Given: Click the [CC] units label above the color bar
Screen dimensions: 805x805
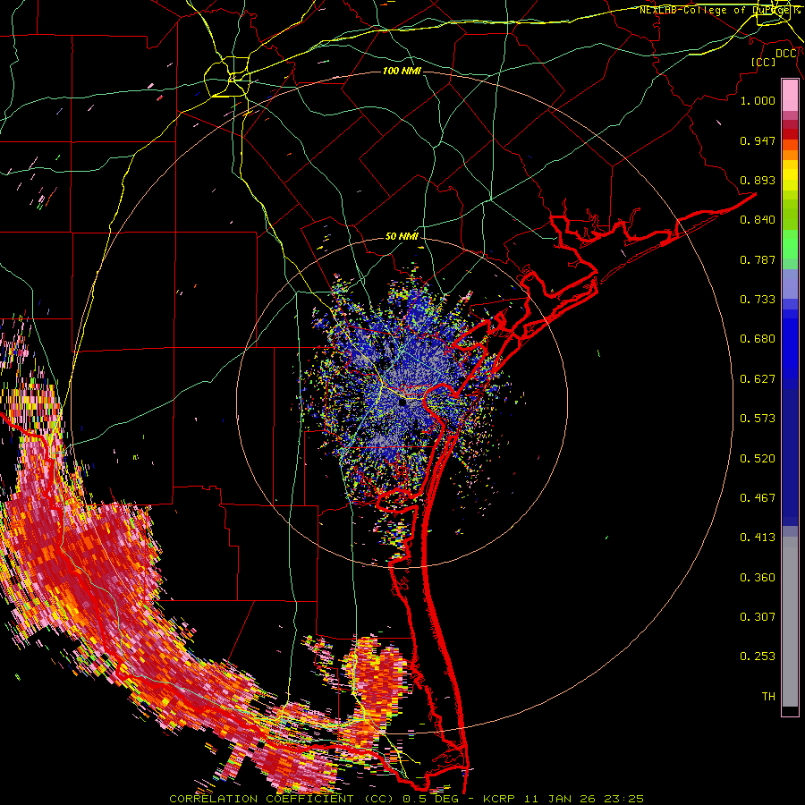Looking at the screenshot, I should 764,62.
